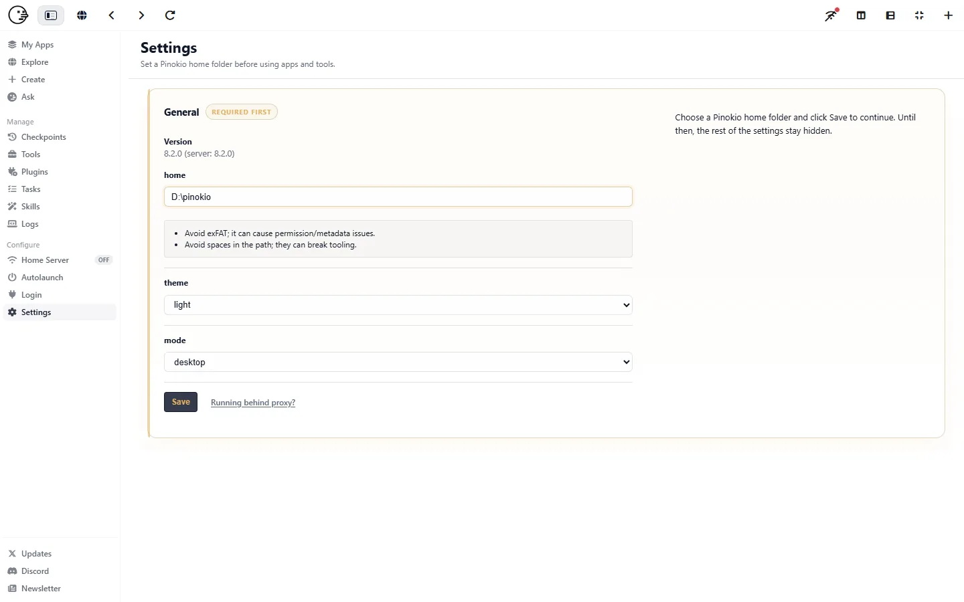The width and height of the screenshot is (964, 602).
Task: Open the mode dropdown
Action: click(x=398, y=362)
